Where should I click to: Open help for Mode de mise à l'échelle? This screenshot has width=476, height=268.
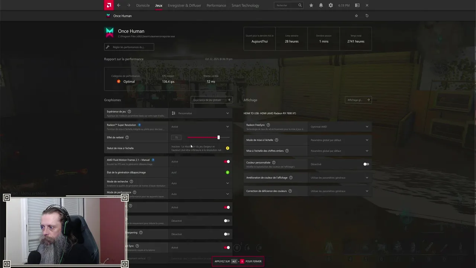276,140
